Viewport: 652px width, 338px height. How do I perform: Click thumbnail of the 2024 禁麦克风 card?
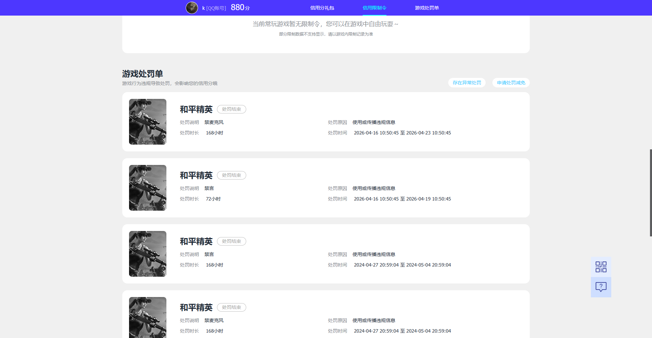coord(148,317)
